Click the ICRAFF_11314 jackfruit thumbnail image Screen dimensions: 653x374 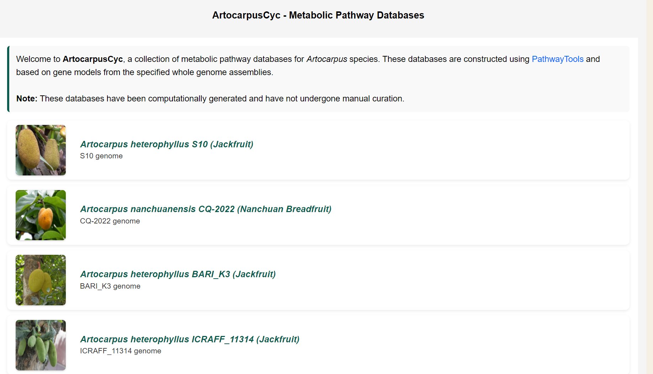pyautogui.click(x=41, y=345)
